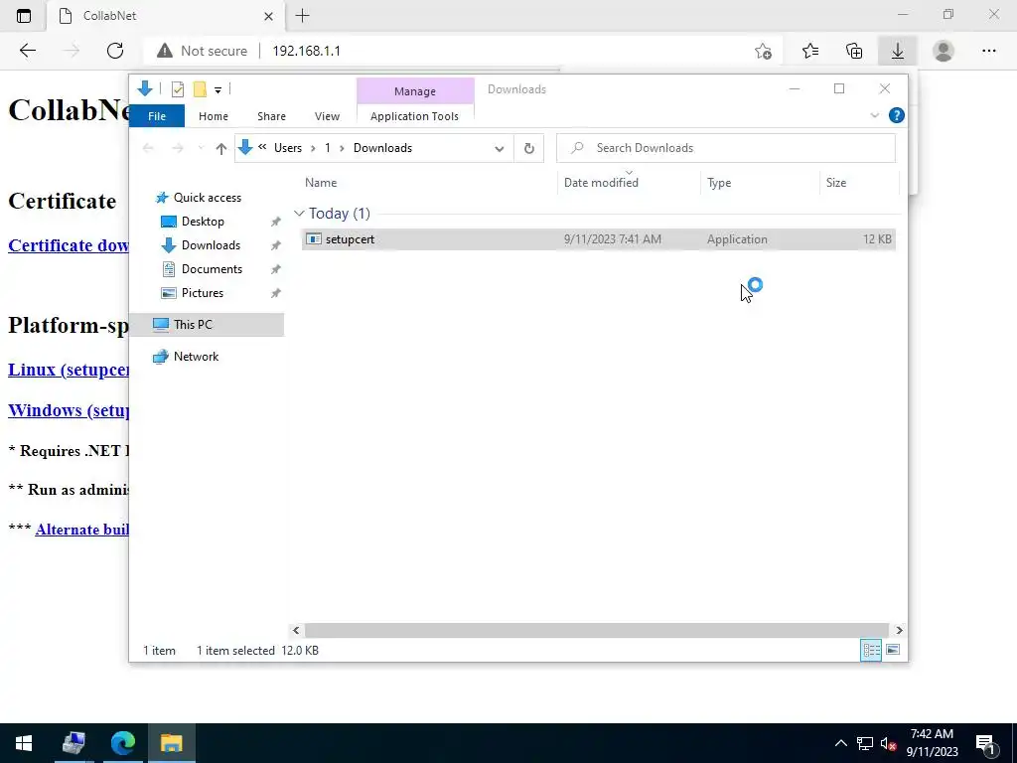The width and height of the screenshot is (1017, 763).
Task: Open Microsoft Edge from the taskbar
Action: coord(122,743)
